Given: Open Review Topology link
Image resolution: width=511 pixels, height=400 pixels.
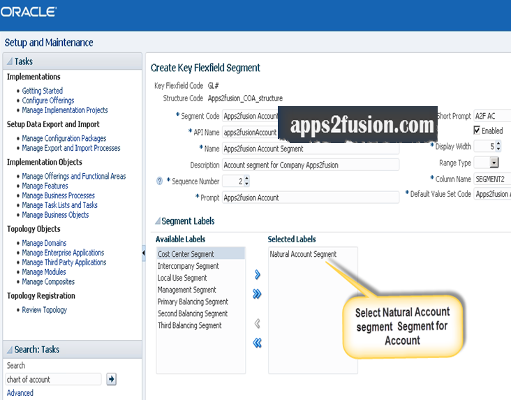Looking at the screenshot, I should click(44, 310).
